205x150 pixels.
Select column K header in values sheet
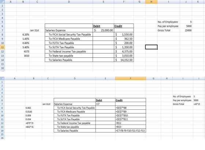[198, 2]
